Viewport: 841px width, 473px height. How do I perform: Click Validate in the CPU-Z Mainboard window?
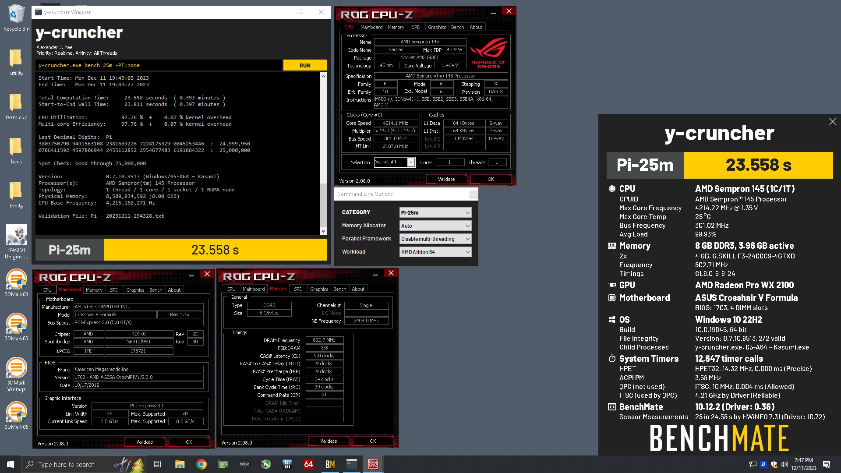pos(145,442)
